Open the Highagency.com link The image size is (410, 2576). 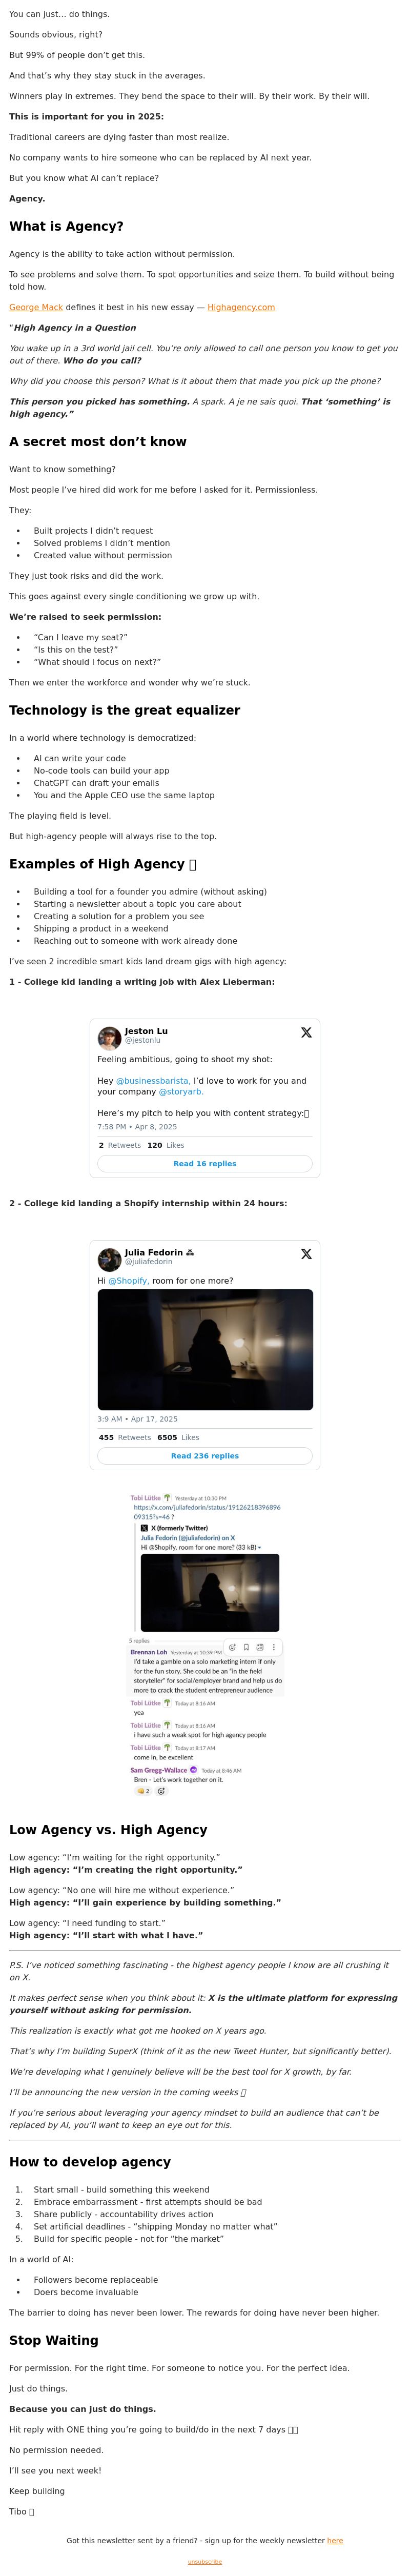[241, 307]
